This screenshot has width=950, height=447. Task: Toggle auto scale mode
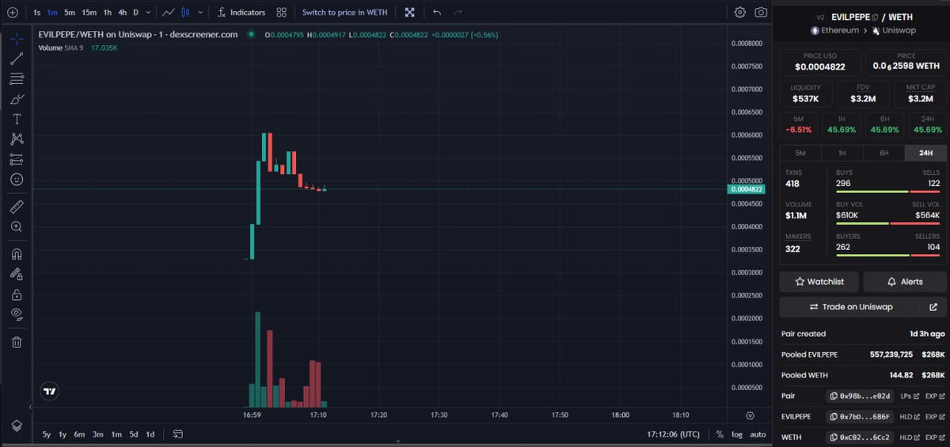758,434
